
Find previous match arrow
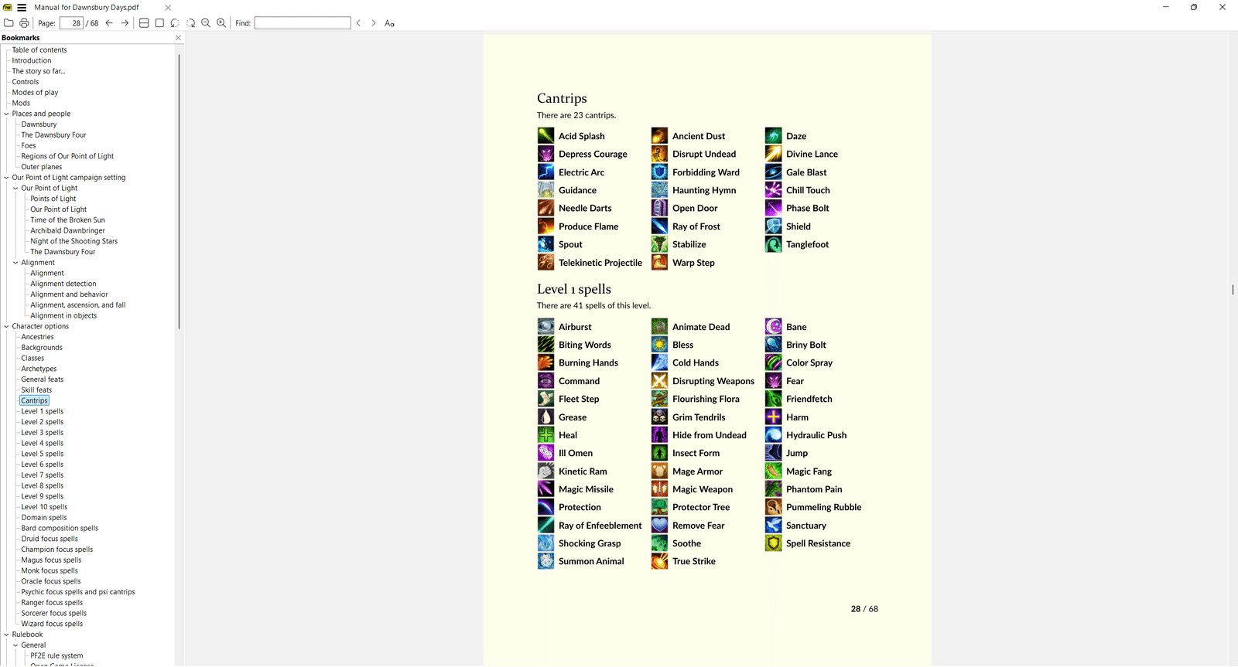click(x=358, y=23)
